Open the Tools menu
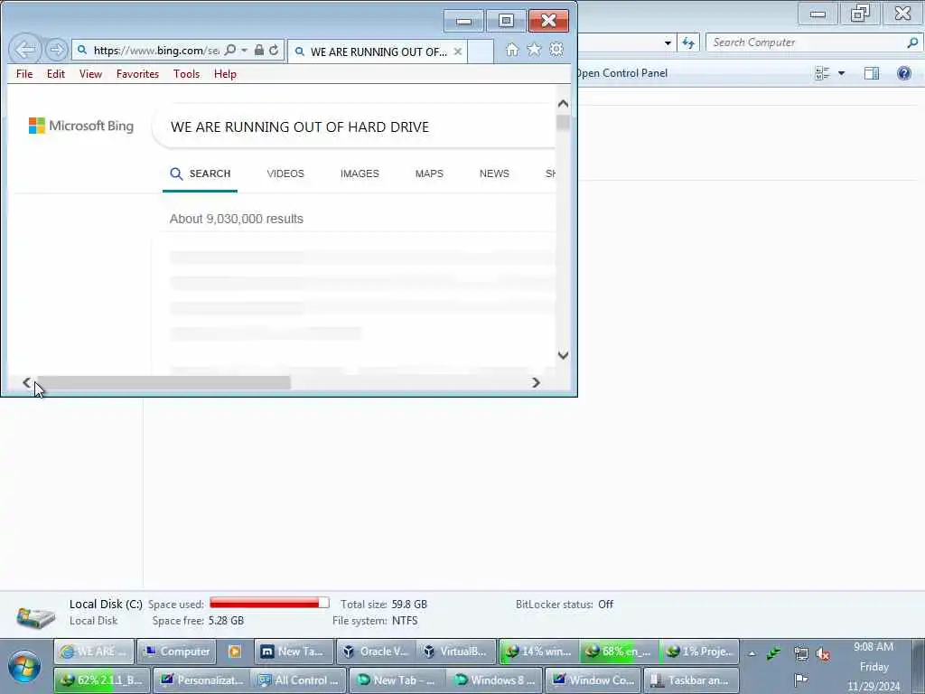The height and width of the screenshot is (694, 925). tap(186, 74)
